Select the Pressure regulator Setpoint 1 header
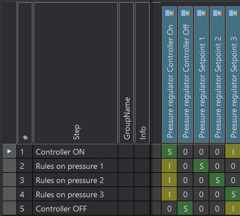Screen dimensions: 240x216 pyautogui.click(x=201, y=74)
